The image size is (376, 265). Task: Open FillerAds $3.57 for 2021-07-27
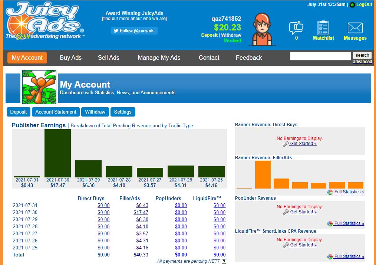142,234
